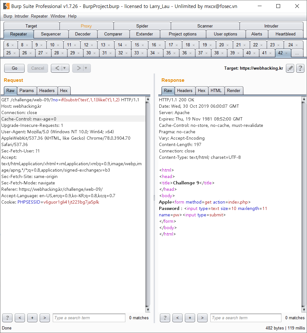Close Repeater tab 24 with its x
Viewport: 307px width, 333px height.
(x=296, y=45)
